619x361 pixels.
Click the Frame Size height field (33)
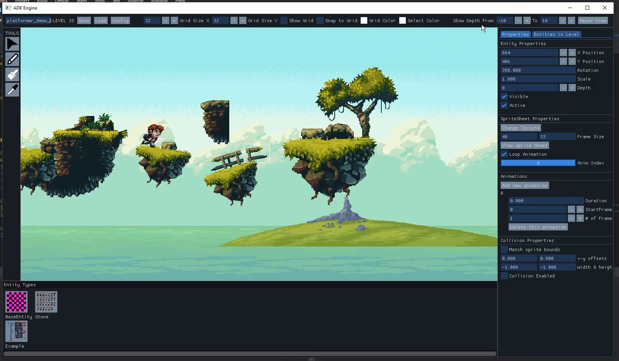point(557,137)
